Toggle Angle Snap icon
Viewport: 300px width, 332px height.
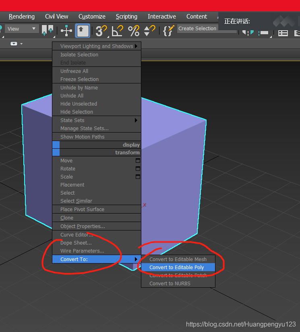coord(117,31)
